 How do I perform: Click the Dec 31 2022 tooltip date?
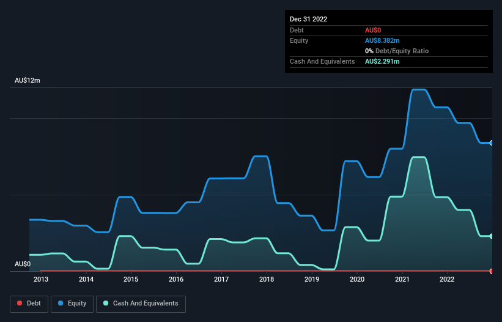coord(308,19)
